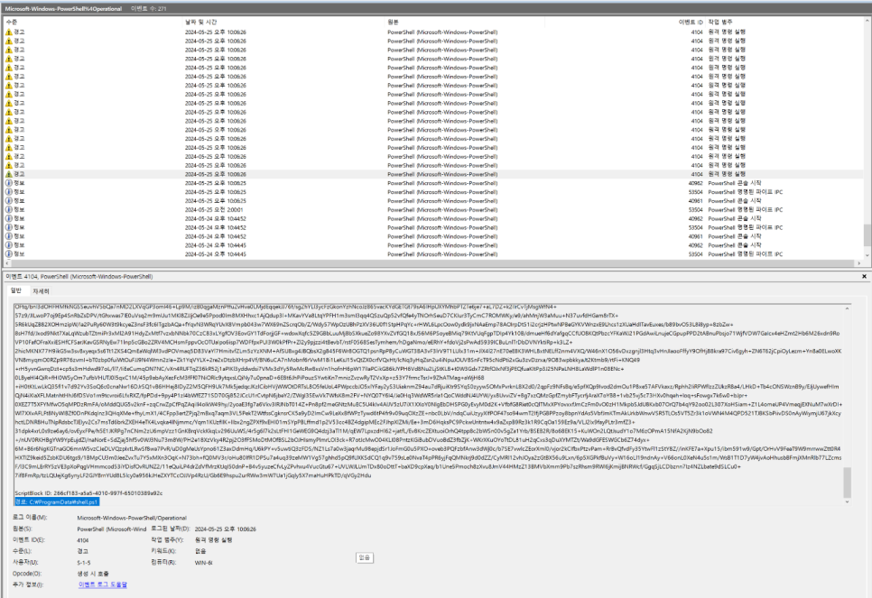The image size is (872, 598).
Task: Click the event list horizontal scrollbar right arrow
Action: pyautogui.click(x=859, y=262)
